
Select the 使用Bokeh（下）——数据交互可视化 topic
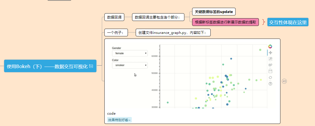coord(50,66)
